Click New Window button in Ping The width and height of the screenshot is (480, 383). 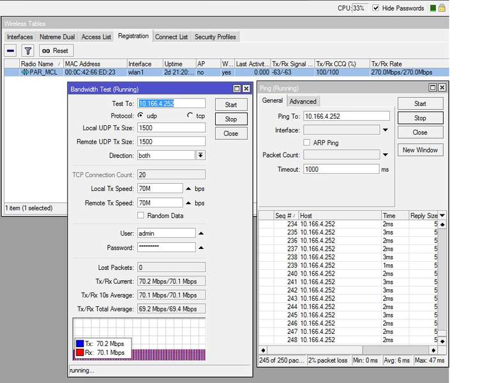point(419,150)
